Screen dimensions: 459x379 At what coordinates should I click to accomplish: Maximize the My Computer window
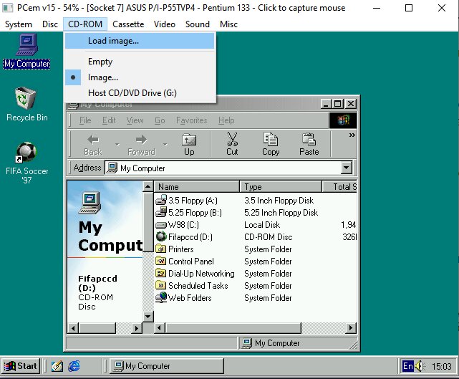pyautogui.click(x=337, y=104)
